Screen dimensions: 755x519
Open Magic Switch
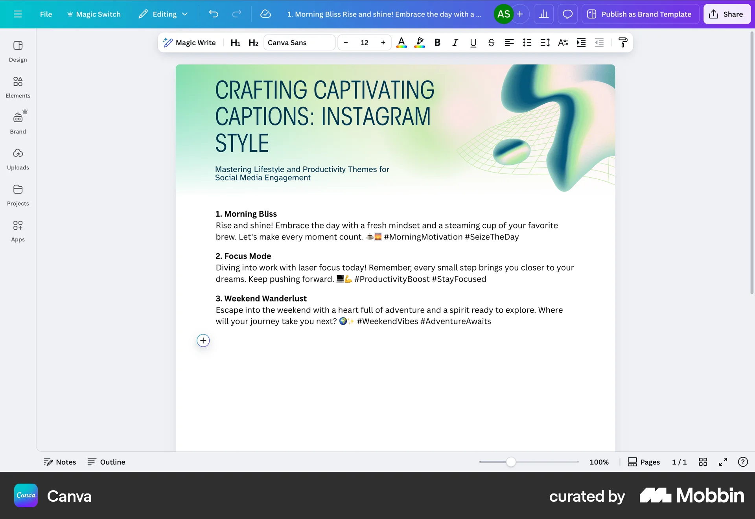(94, 14)
